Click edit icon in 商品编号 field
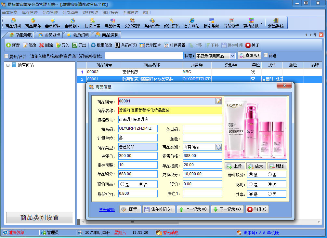The image size is (327, 238). (x=218, y=101)
